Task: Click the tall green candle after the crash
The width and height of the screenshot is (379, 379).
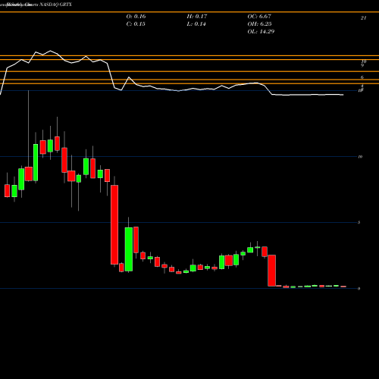Action: [x=129, y=249]
